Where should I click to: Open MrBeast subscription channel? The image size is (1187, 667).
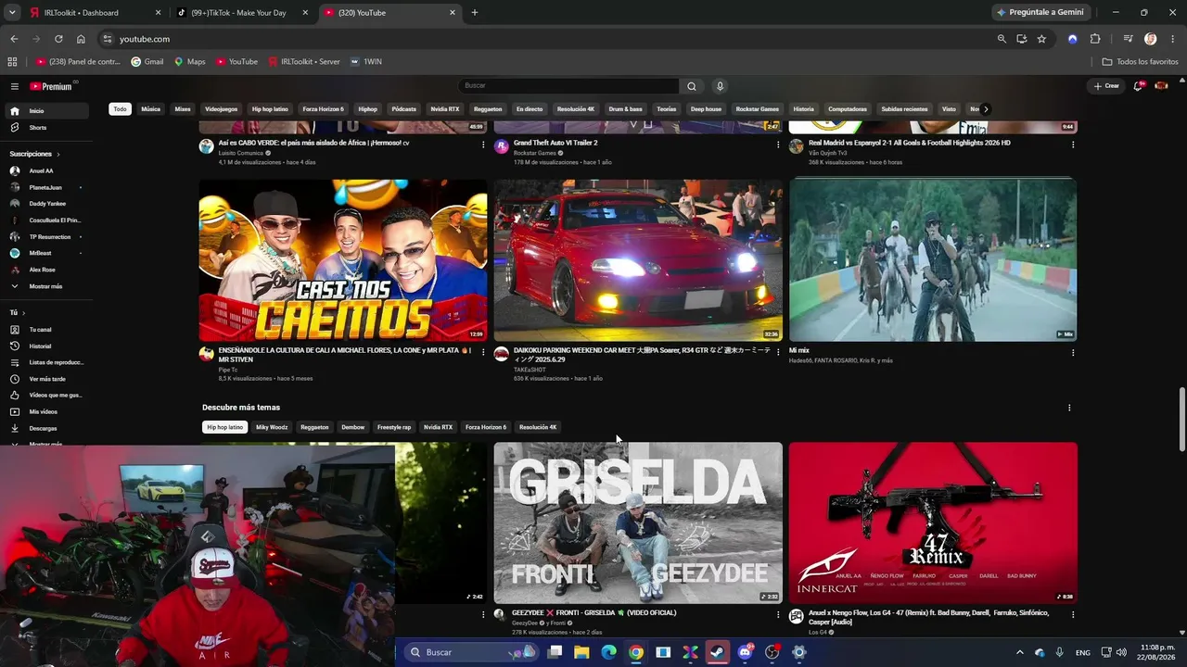click(48, 253)
